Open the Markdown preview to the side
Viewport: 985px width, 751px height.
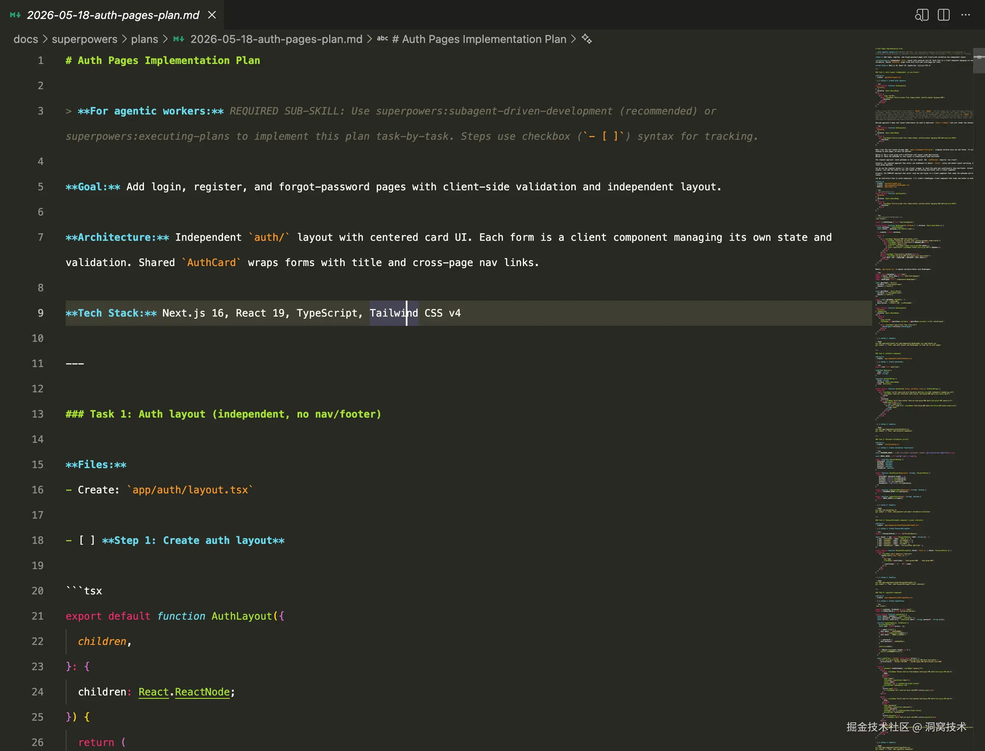click(921, 15)
